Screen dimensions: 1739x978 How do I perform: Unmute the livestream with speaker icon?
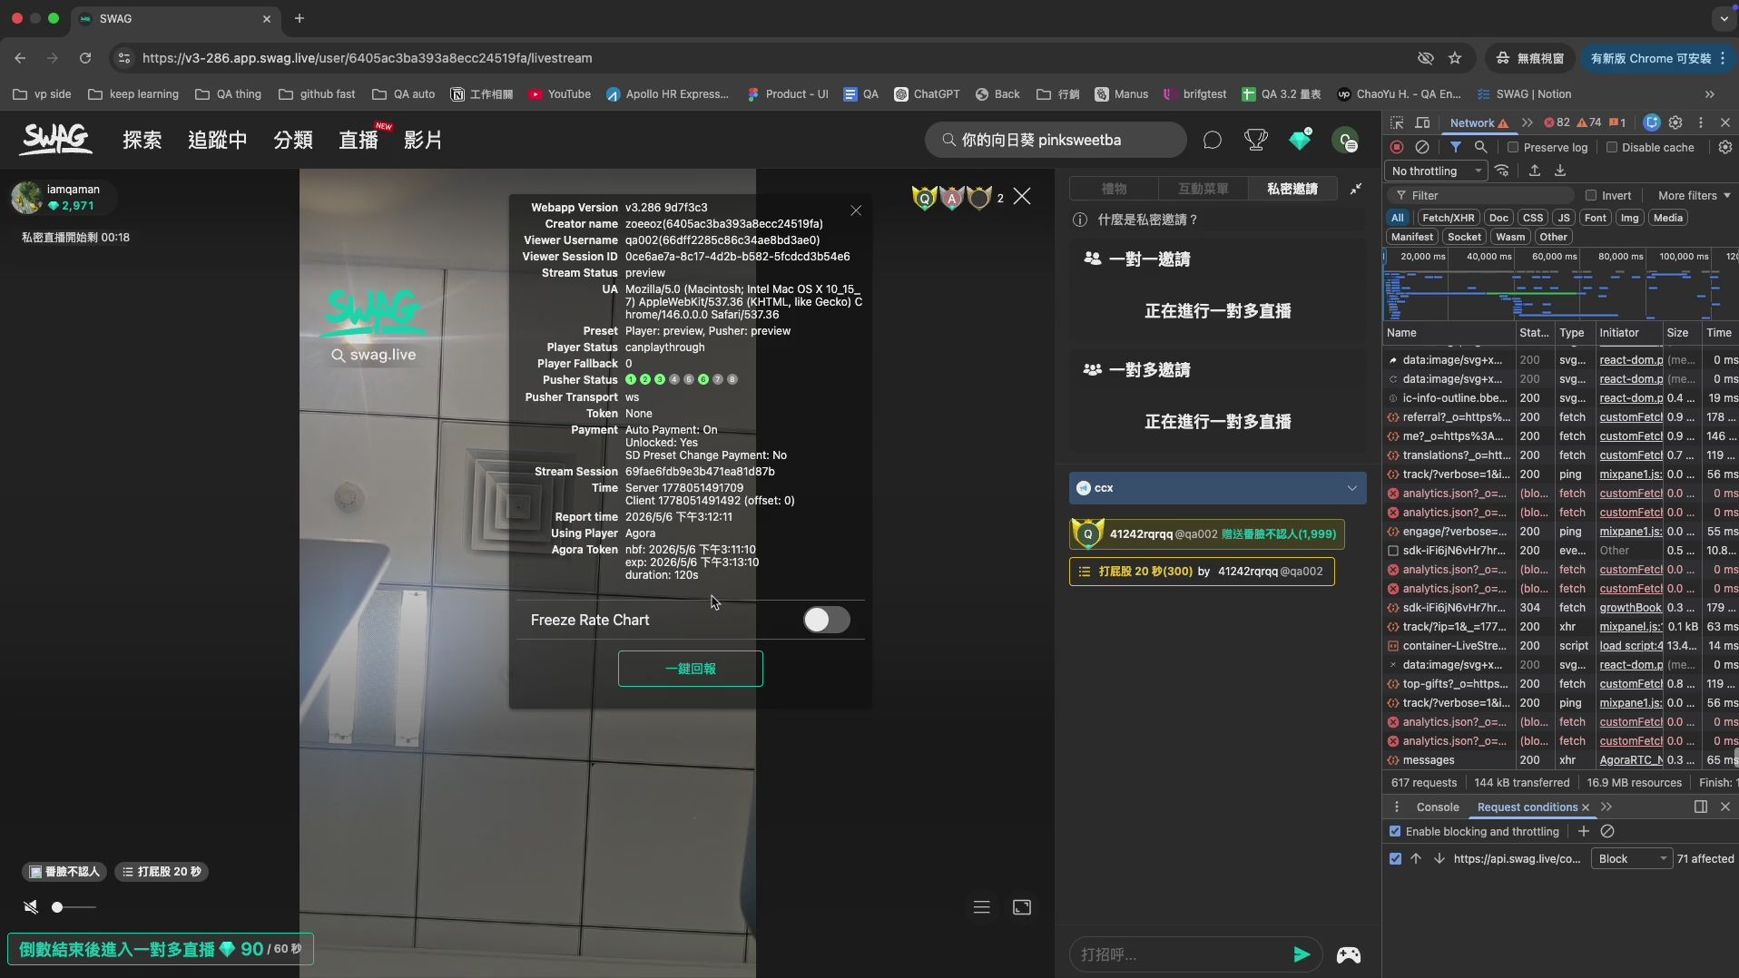[x=31, y=907]
